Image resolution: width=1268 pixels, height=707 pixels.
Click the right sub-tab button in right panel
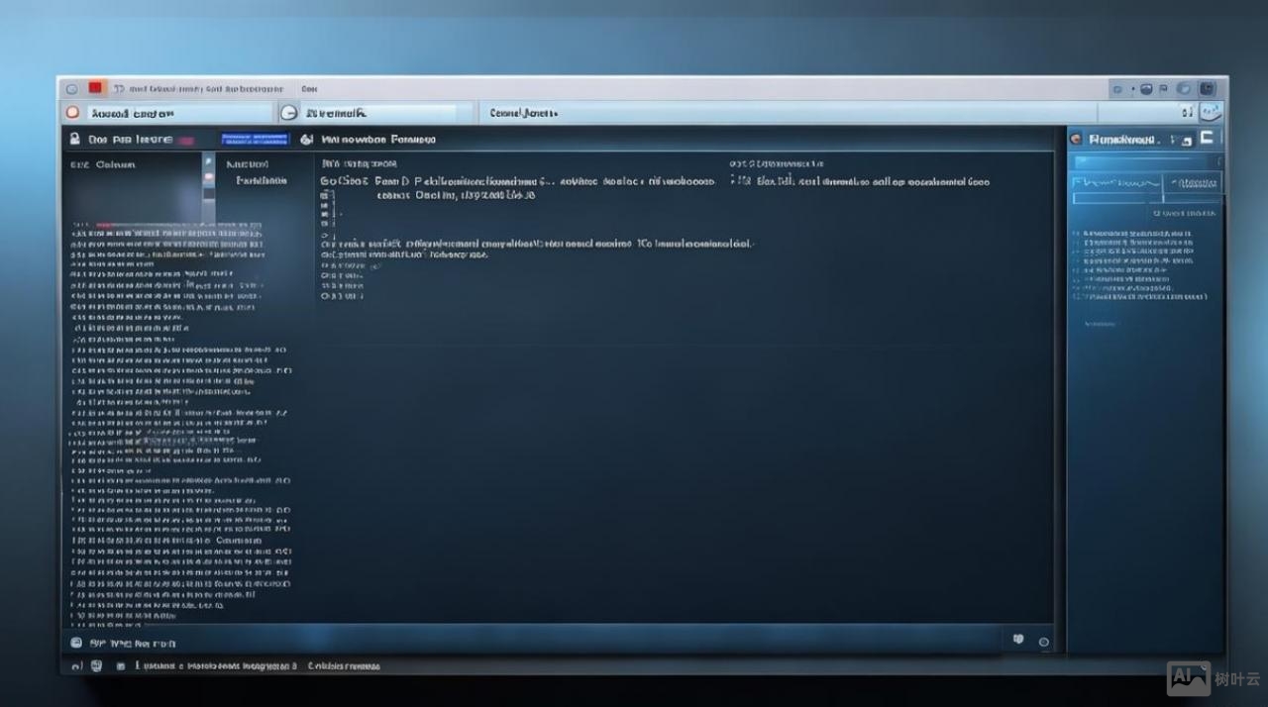(x=1193, y=183)
